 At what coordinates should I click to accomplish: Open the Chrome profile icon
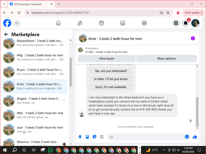coord(178,13)
